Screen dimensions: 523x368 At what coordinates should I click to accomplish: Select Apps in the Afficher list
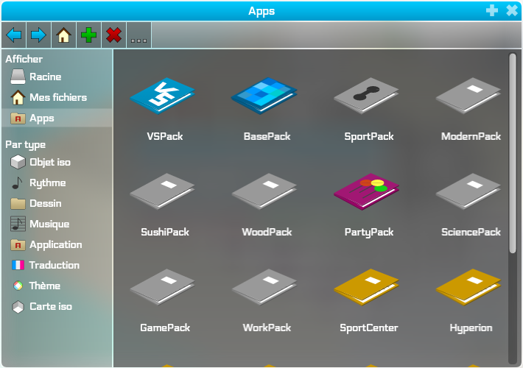pos(57,118)
